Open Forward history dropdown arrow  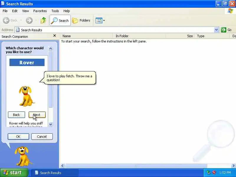[x=36, y=20]
